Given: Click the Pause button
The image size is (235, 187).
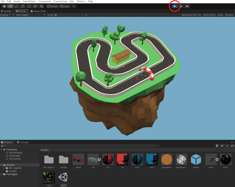Looking at the screenshot, I should click(x=181, y=6).
